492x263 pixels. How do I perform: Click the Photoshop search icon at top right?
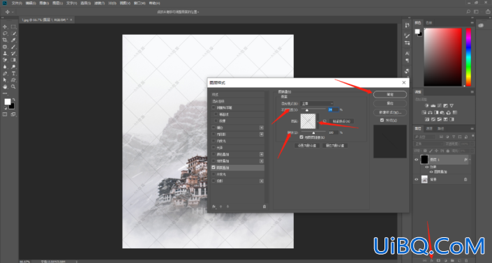point(468,12)
